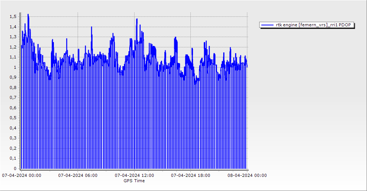Click the '1,2' y-axis tick label
Screen dimensions: 367x191
(13, 47)
